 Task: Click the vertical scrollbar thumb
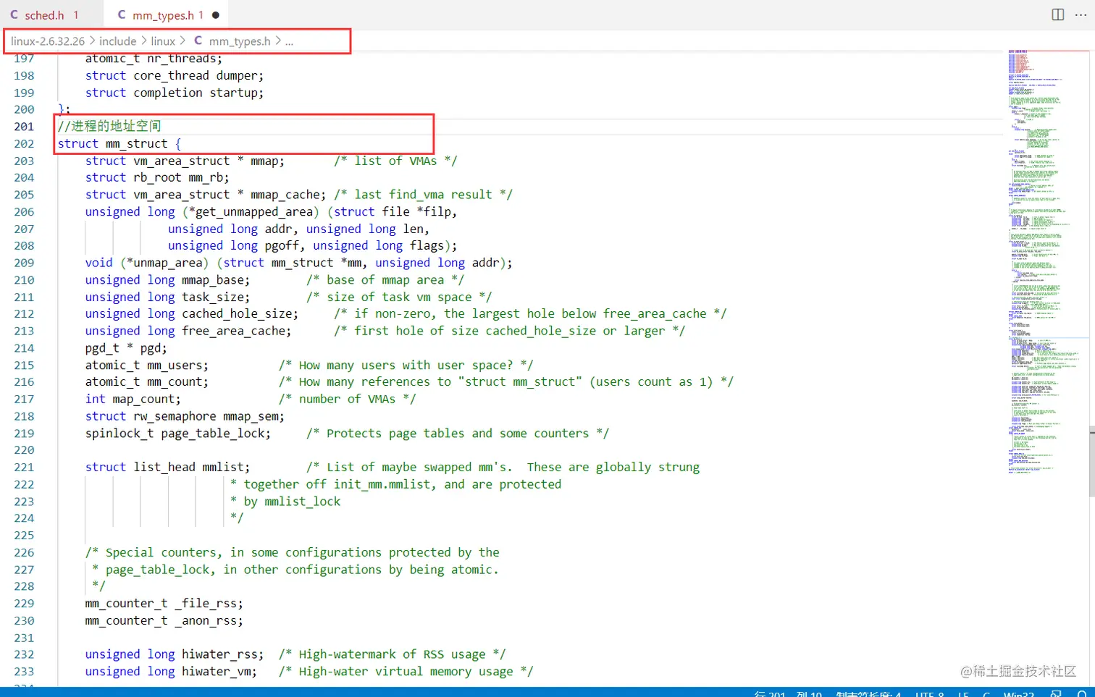1091,463
